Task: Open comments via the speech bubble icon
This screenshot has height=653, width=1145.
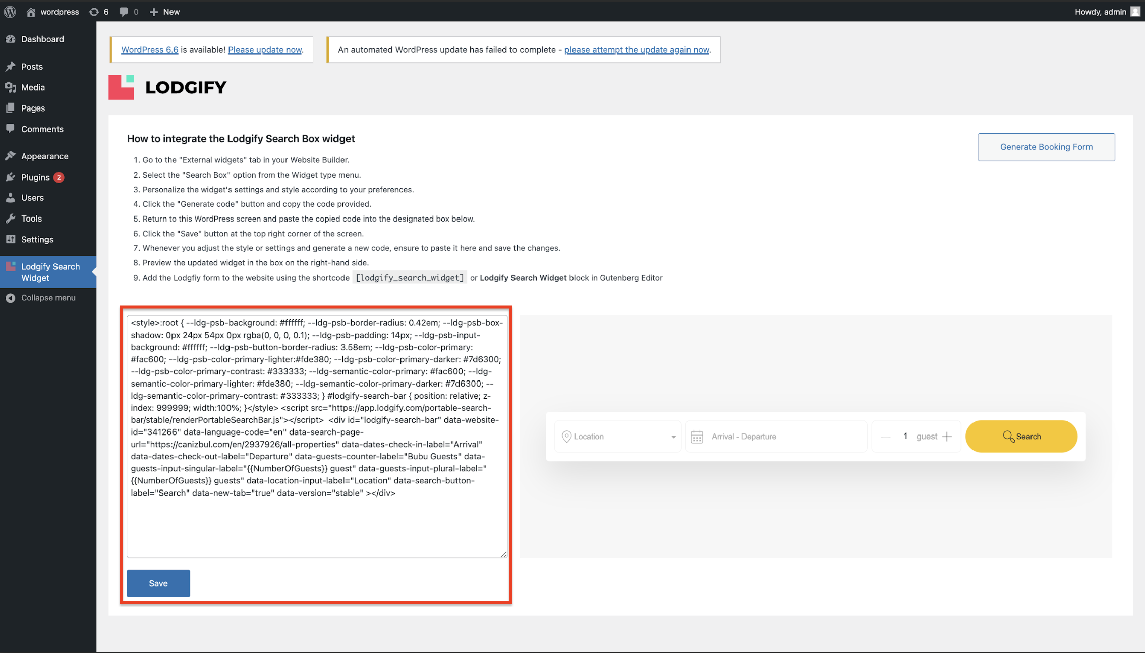Action: pos(123,11)
